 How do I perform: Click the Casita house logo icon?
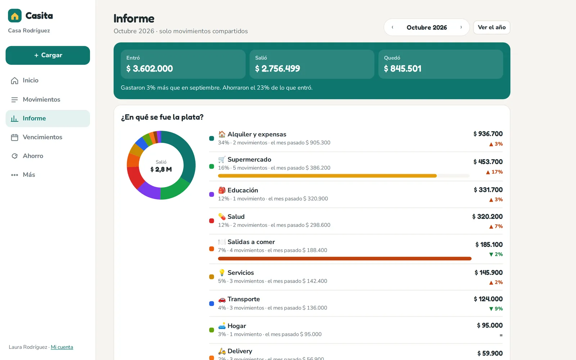(x=15, y=16)
